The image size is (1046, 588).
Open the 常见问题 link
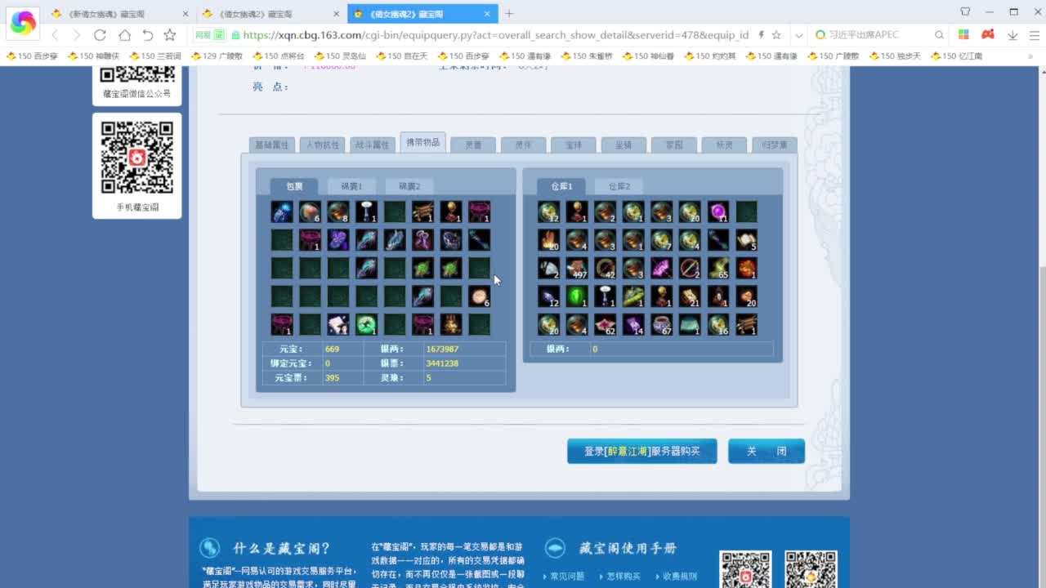(567, 577)
